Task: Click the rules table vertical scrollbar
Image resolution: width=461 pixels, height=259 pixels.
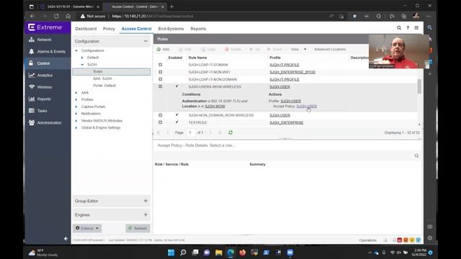Action: 419,86
